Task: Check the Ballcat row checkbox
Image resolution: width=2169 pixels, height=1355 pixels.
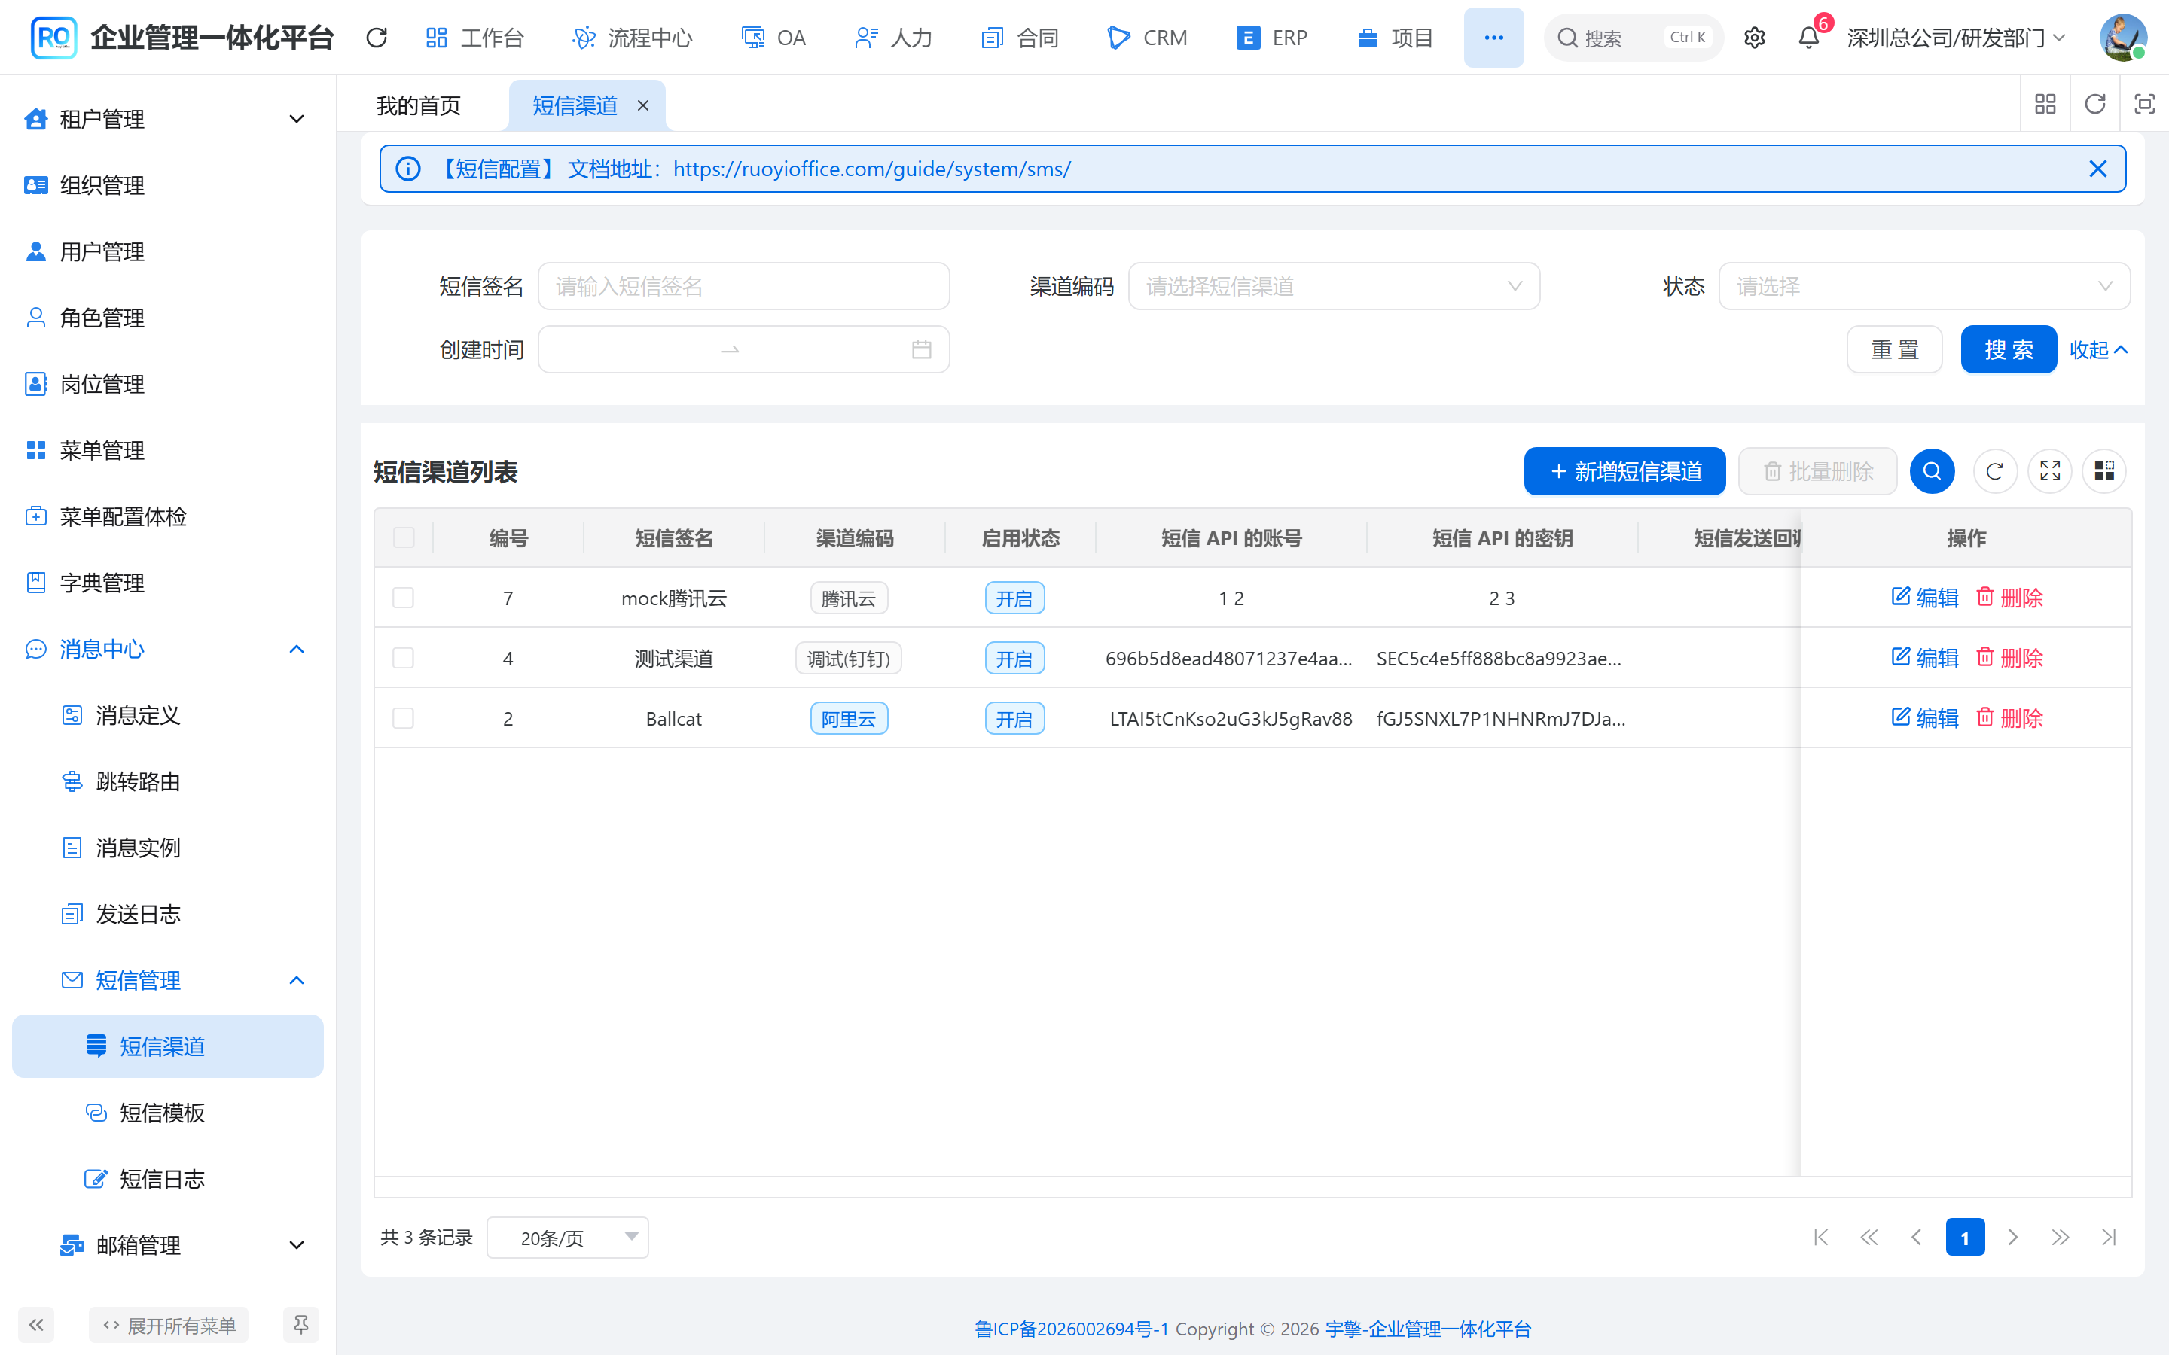Action: (x=404, y=718)
